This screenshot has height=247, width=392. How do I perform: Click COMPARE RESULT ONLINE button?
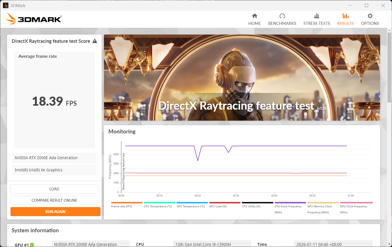(54, 200)
